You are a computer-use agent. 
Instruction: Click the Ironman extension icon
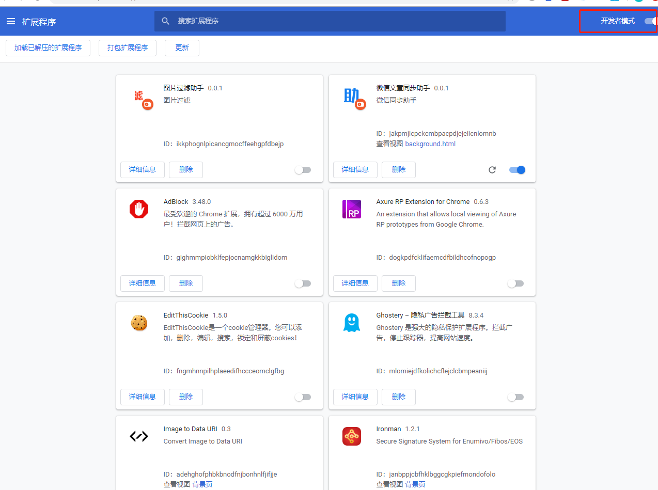tap(352, 436)
